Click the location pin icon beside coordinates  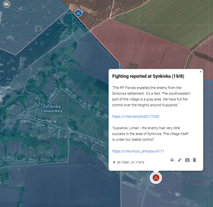(x=114, y=162)
